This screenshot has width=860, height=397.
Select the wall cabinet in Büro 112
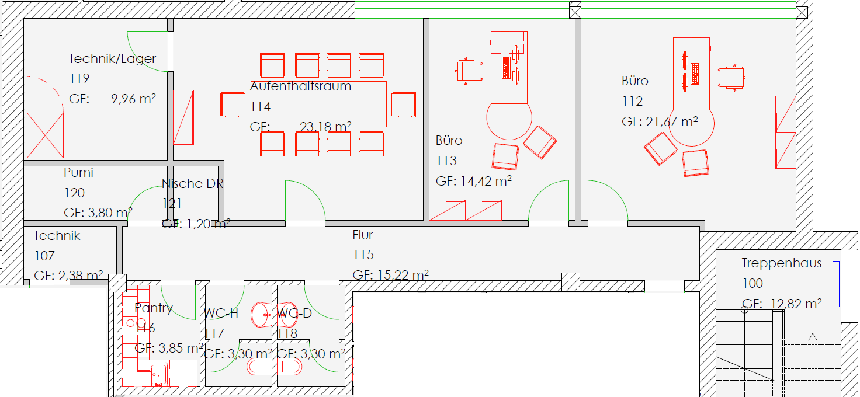pos(786,133)
